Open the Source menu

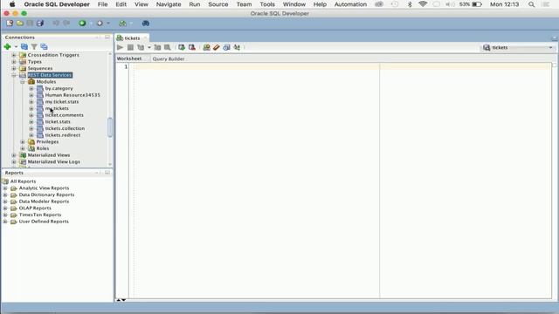point(218,4)
